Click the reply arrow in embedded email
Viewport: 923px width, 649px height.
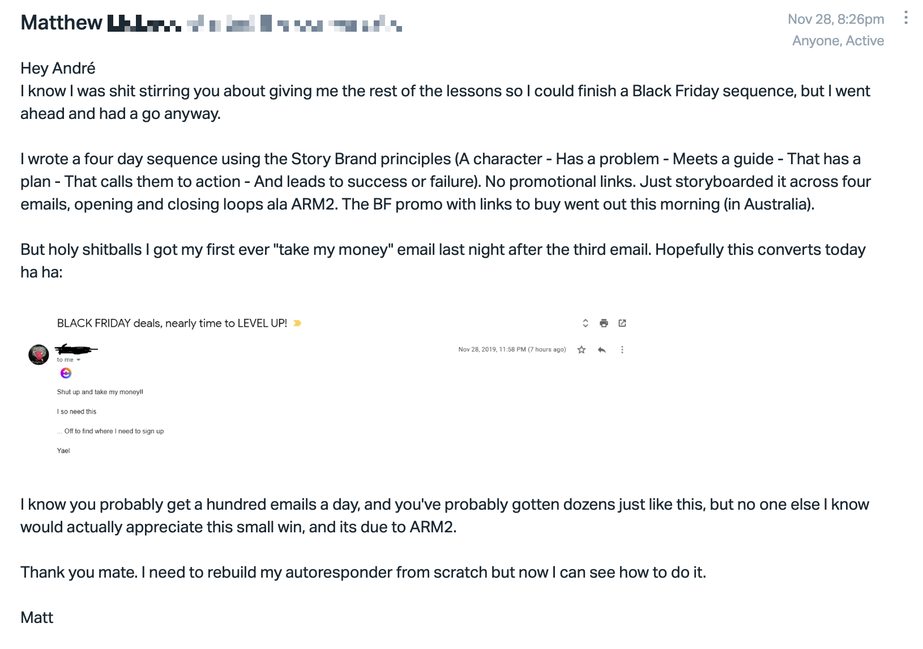click(x=602, y=350)
